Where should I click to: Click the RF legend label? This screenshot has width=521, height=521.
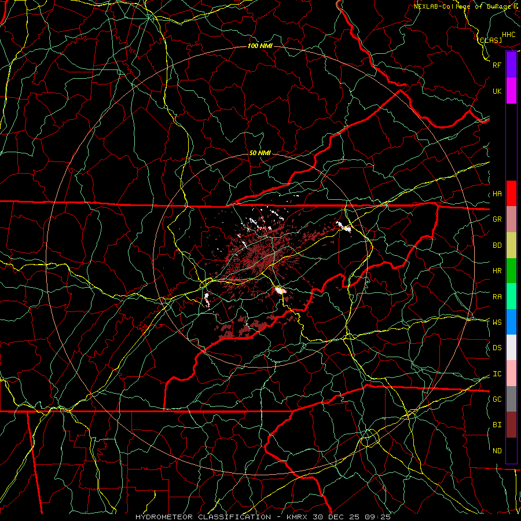(497, 65)
